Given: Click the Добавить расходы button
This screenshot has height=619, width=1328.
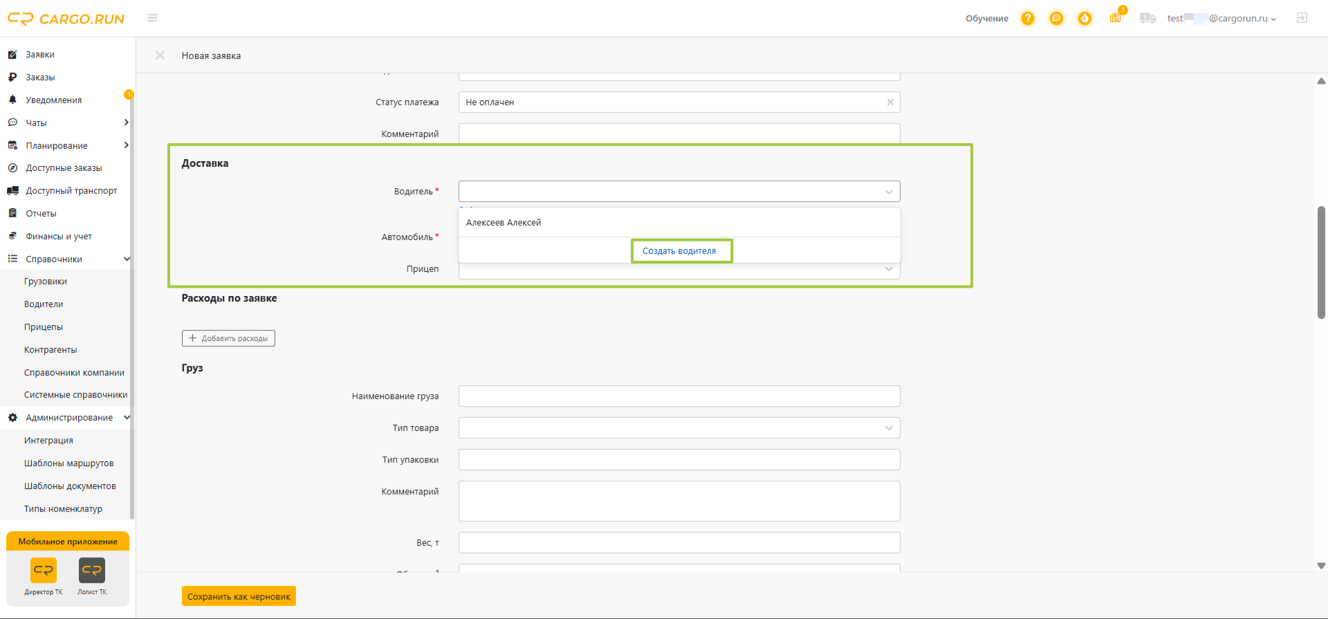Looking at the screenshot, I should [228, 338].
